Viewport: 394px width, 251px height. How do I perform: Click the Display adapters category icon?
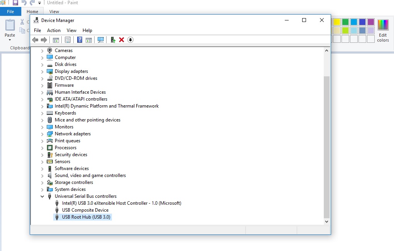(50, 71)
